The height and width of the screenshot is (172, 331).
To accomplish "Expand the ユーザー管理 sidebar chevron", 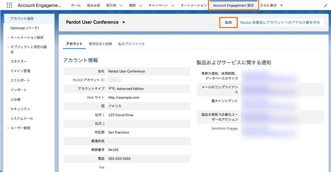I will pyautogui.click(x=8, y=128).
